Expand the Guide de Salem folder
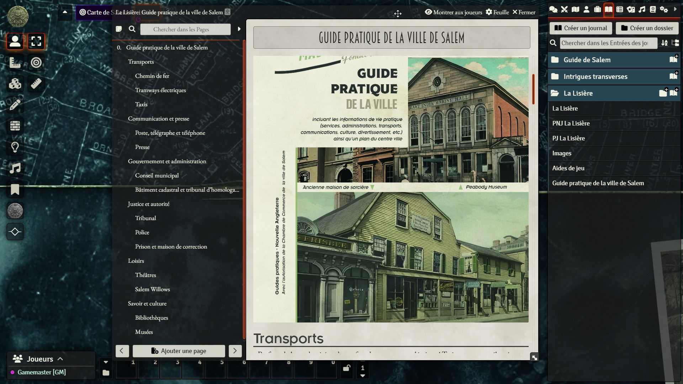The image size is (683, 384). [x=587, y=60]
